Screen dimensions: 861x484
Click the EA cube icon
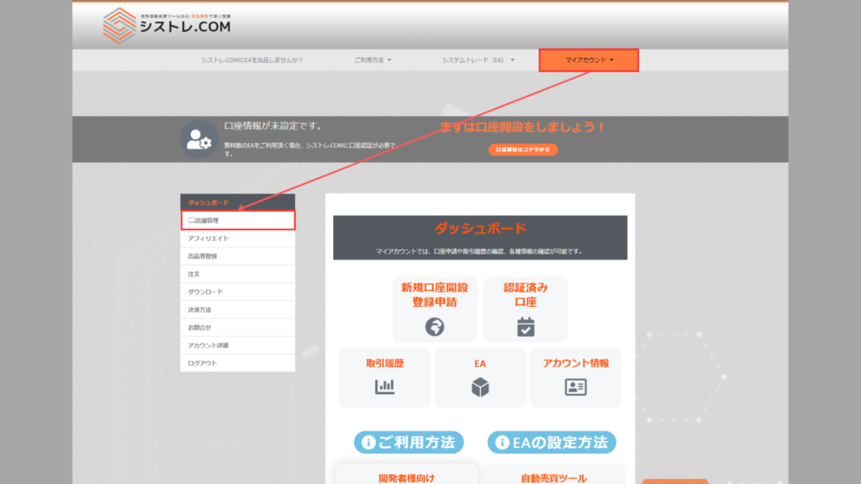(480, 387)
